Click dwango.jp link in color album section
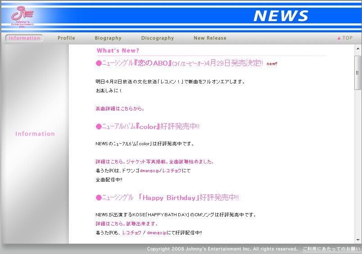 (x=149, y=171)
